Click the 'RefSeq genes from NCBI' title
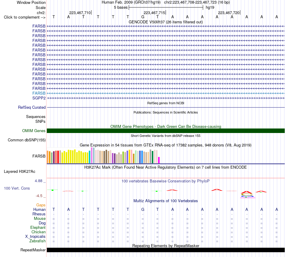 click(x=166, y=103)
